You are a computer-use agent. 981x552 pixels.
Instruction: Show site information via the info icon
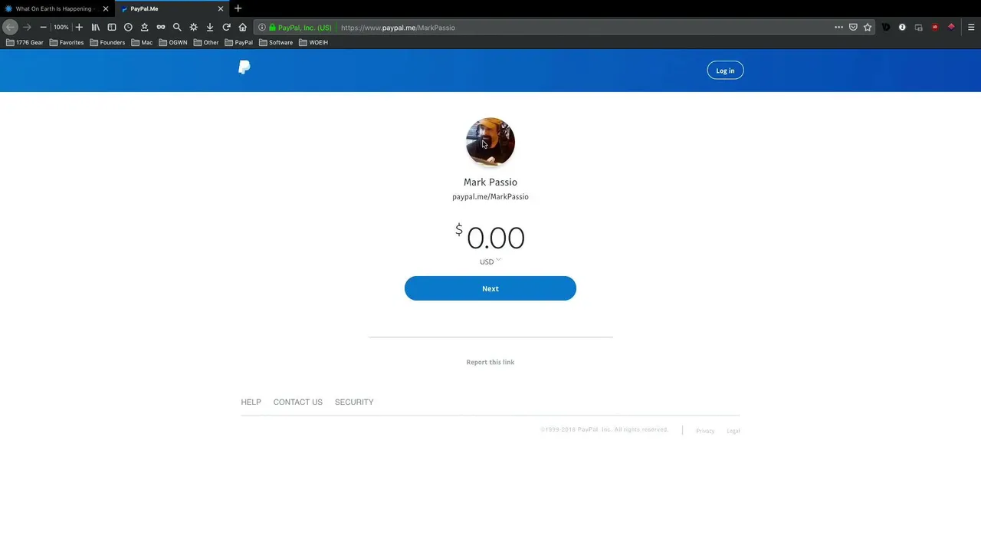(262, 28)
